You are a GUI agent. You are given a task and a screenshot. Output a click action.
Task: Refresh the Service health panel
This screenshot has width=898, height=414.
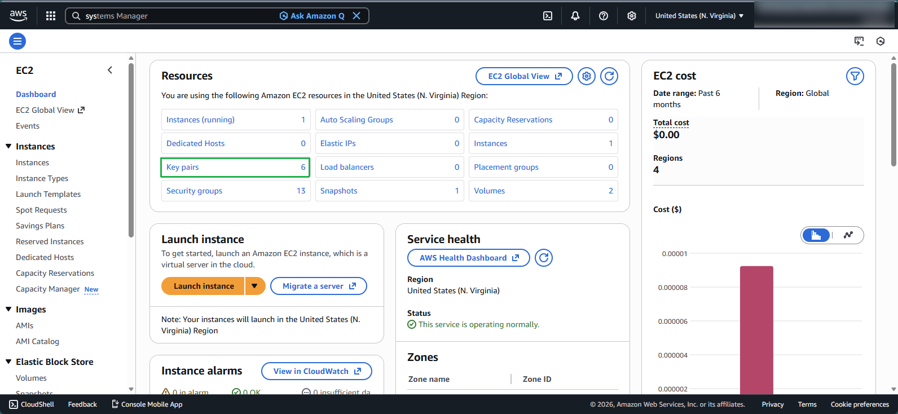(544, 258)
